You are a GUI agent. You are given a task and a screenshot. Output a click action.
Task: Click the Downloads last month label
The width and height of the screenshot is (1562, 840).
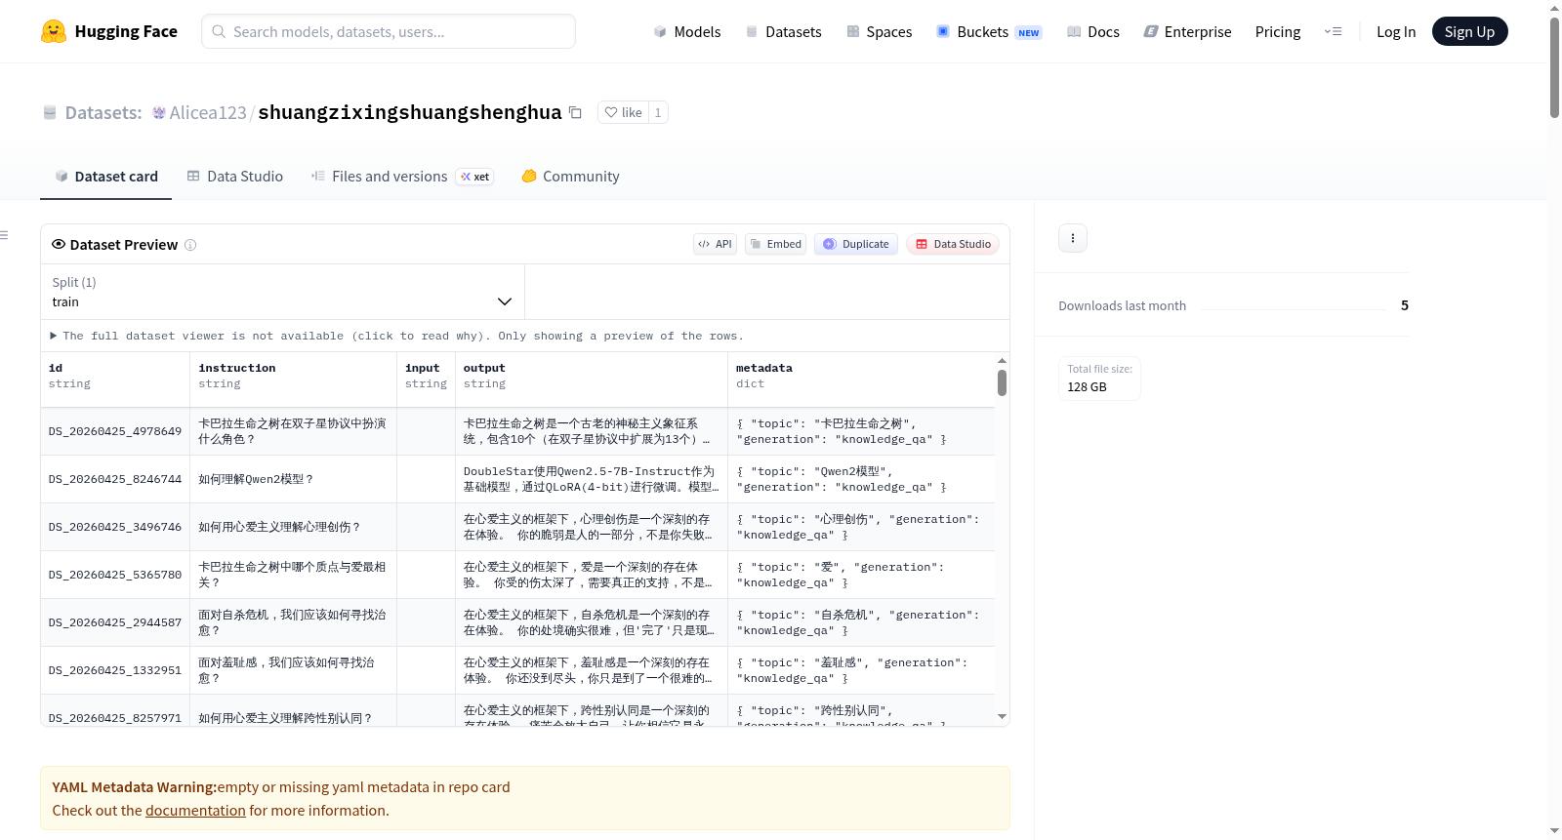1122,305
